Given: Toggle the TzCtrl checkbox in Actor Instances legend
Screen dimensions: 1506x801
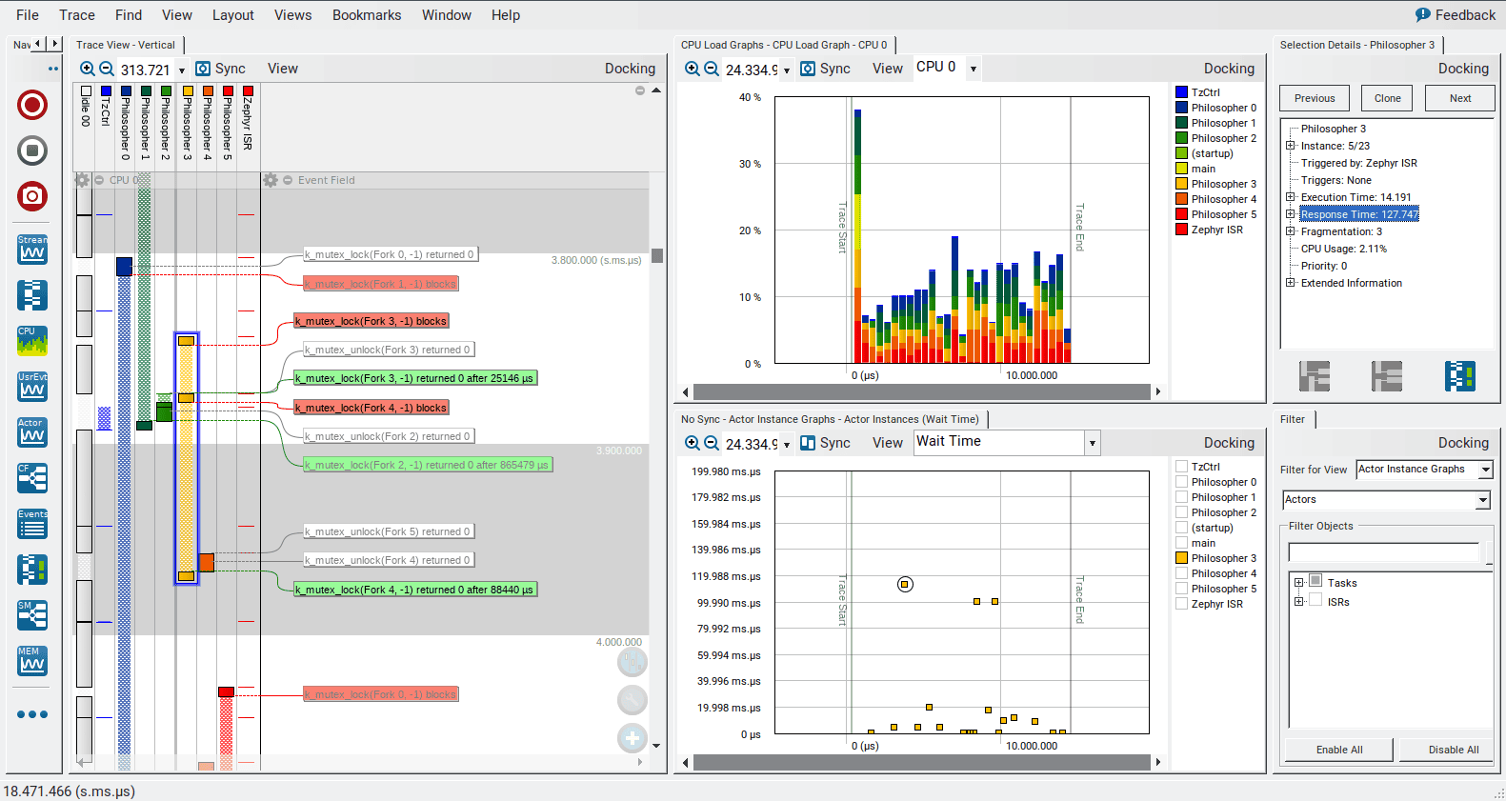Looking at the screenshot, I should [1181, 467].
